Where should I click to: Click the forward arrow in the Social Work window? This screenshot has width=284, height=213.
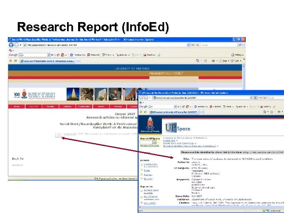coord(16,45)
